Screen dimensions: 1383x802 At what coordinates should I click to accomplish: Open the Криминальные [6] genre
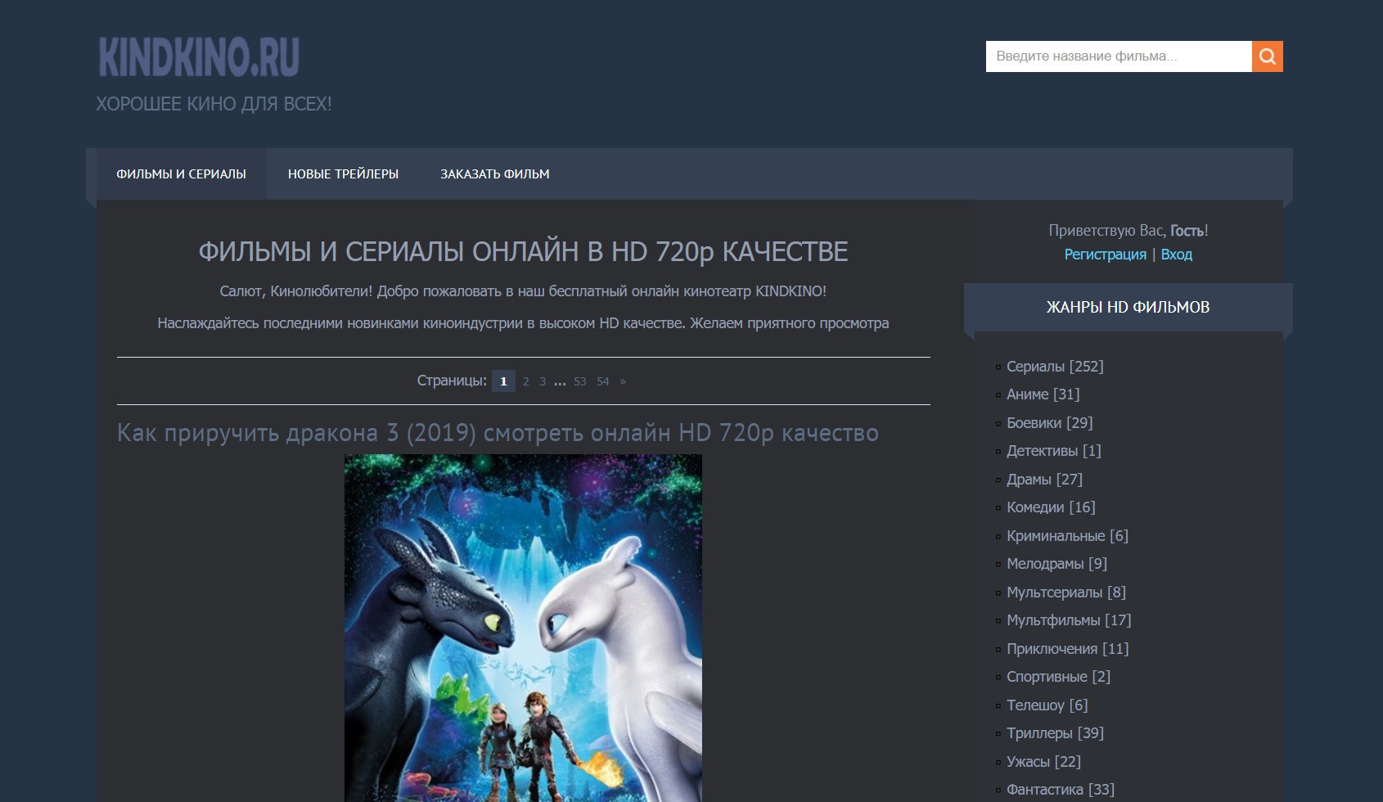click(x=1067, y=536)
